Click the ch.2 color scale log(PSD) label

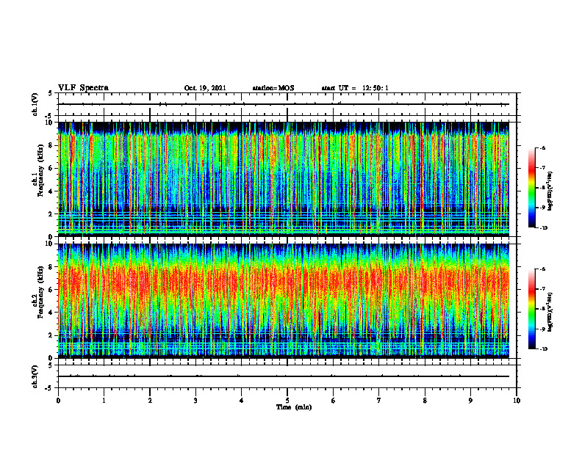click(550, 313)
